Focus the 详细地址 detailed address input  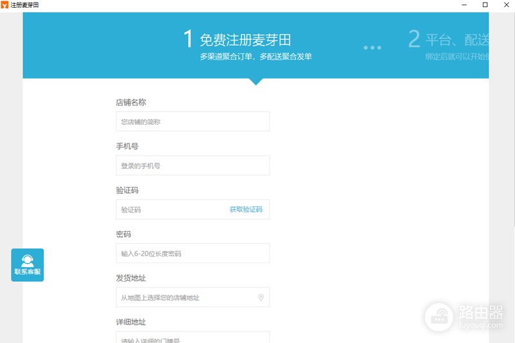(192, 337)
